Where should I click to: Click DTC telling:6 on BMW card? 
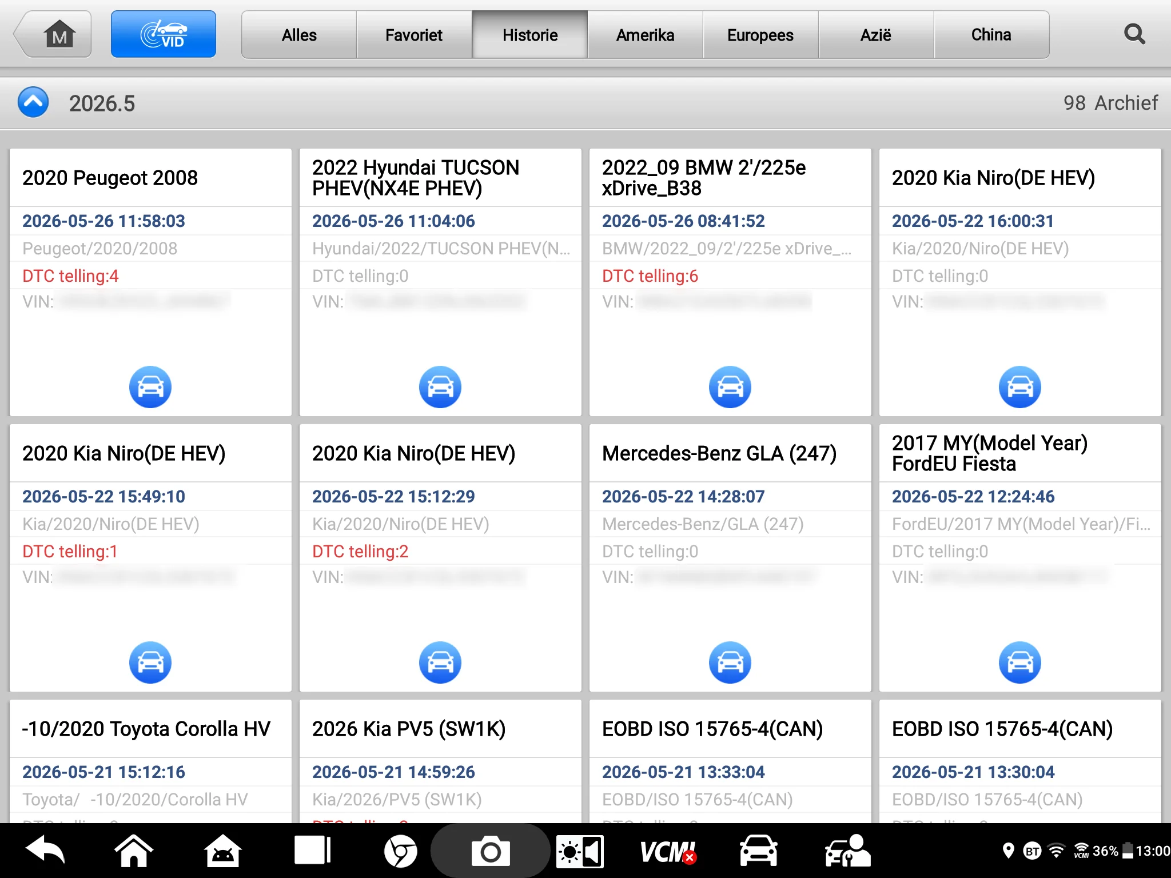pos(650,276)
